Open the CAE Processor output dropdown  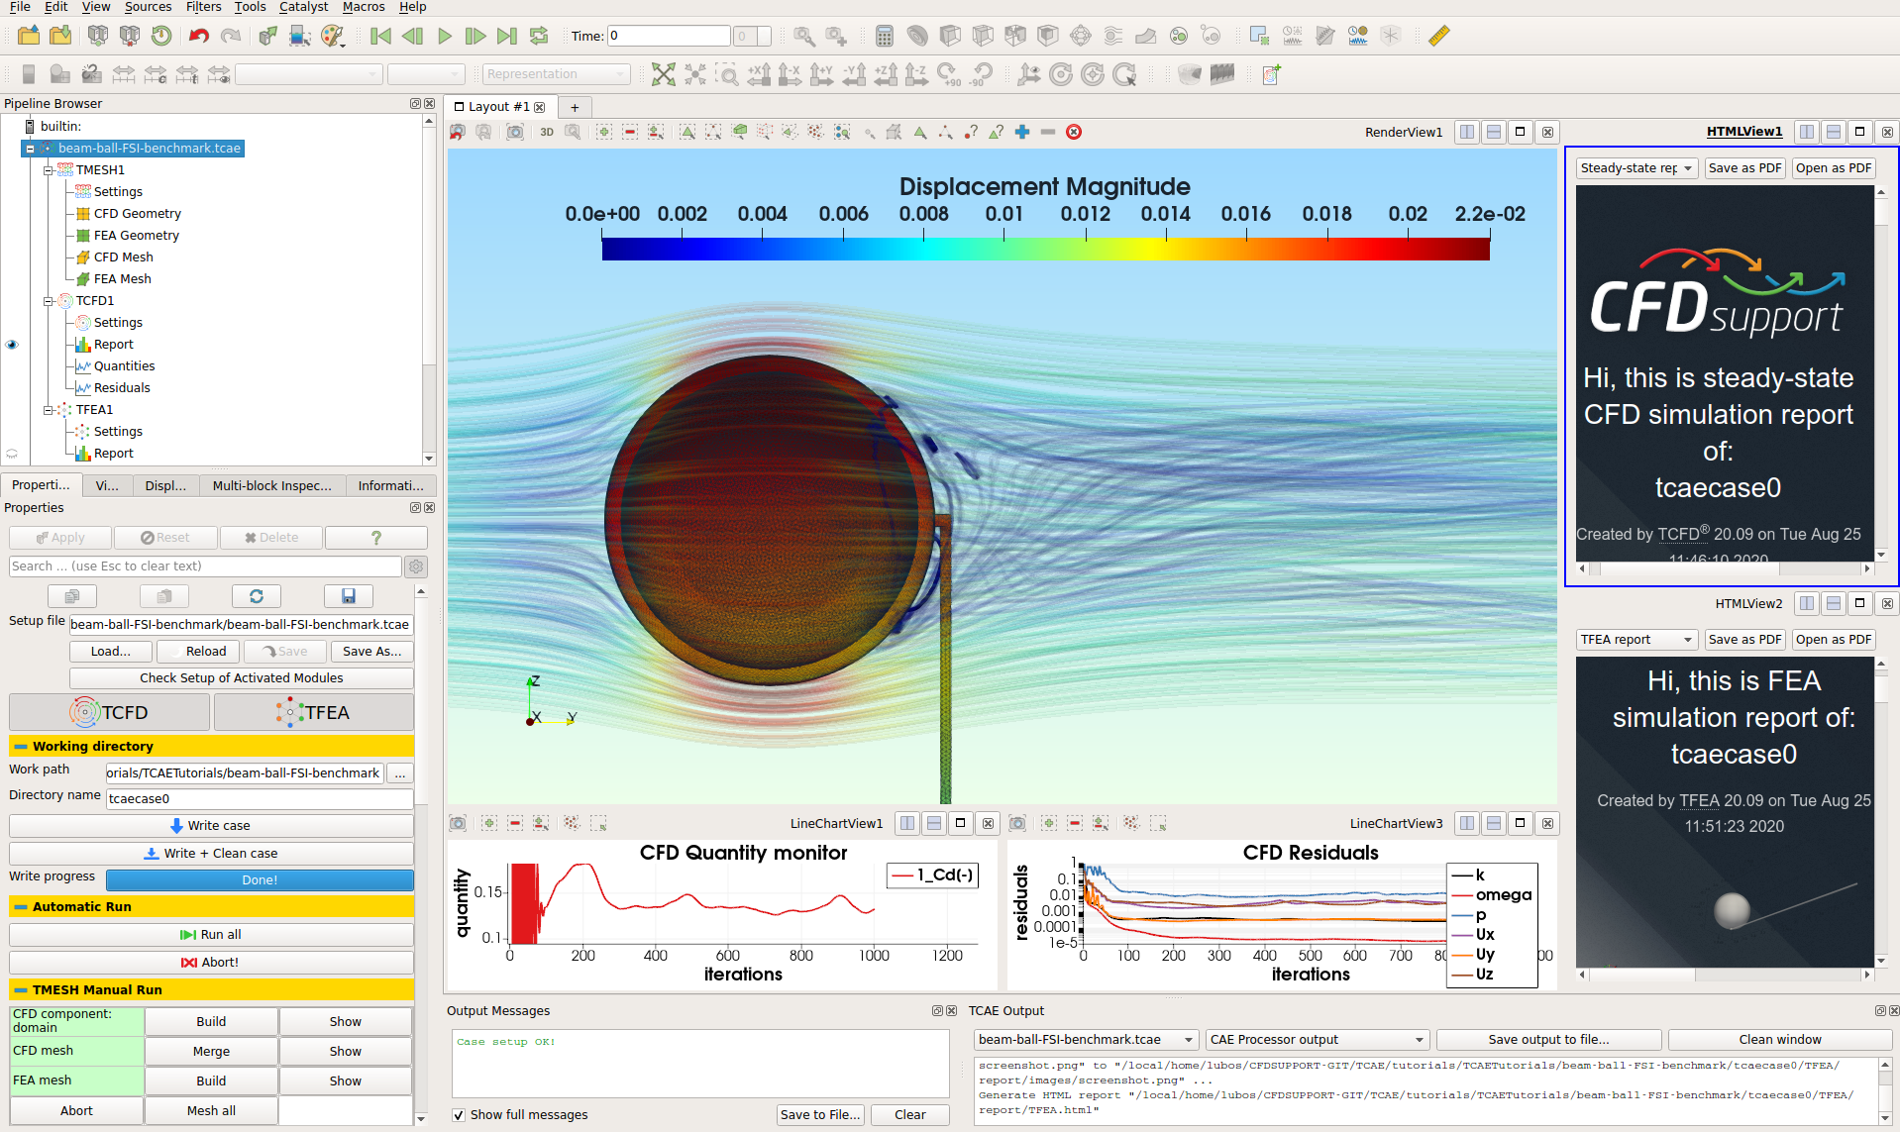tap(1317, 1040)
